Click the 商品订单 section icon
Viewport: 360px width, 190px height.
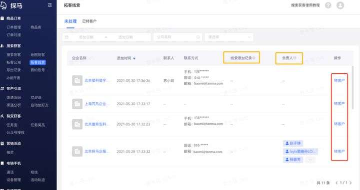point(2,18)
